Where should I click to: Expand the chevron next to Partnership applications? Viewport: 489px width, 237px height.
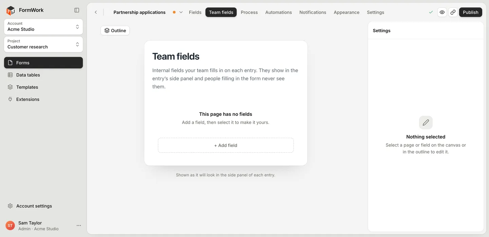click(181, 12)
